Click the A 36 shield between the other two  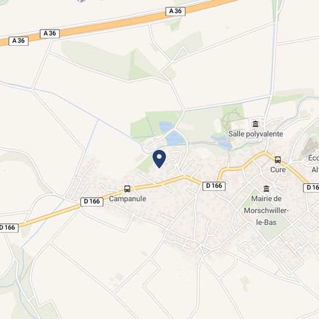50,34
